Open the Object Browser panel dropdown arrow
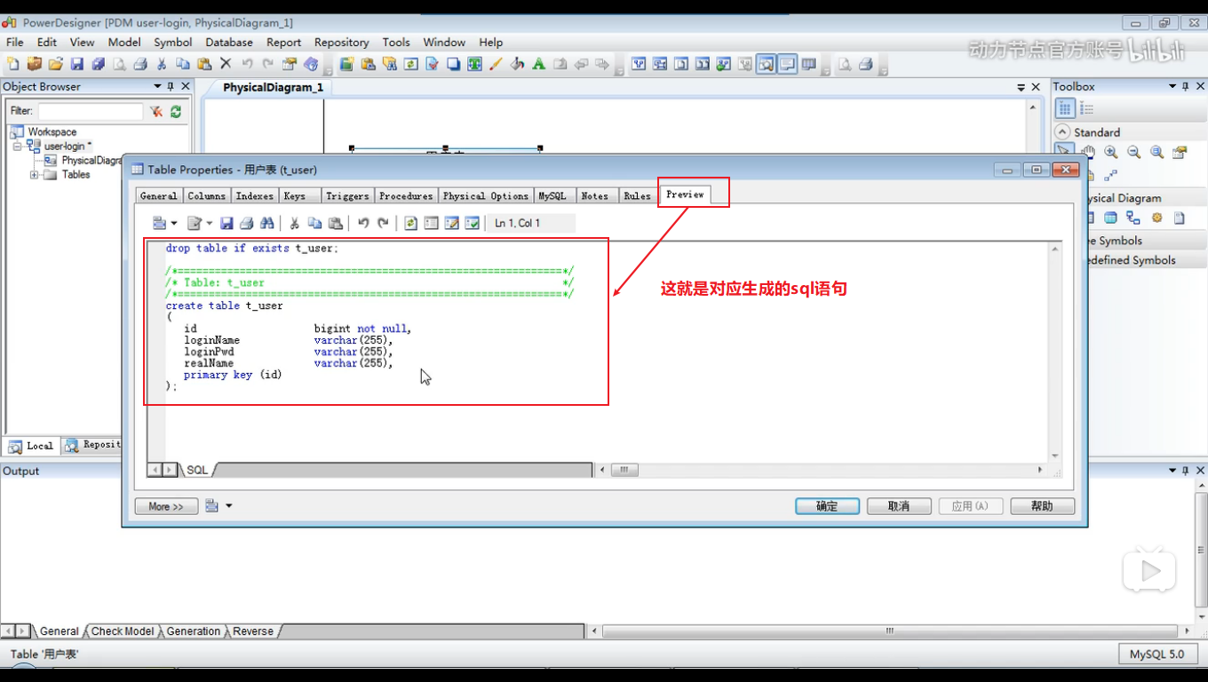The height and width of the screenshot is (682, 1208). point(157,86)
